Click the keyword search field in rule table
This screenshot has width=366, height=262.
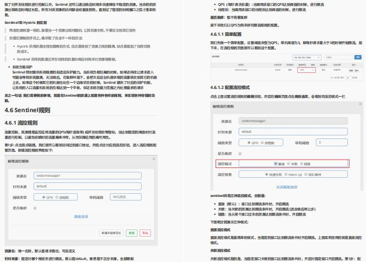click(x=339, y=57)
